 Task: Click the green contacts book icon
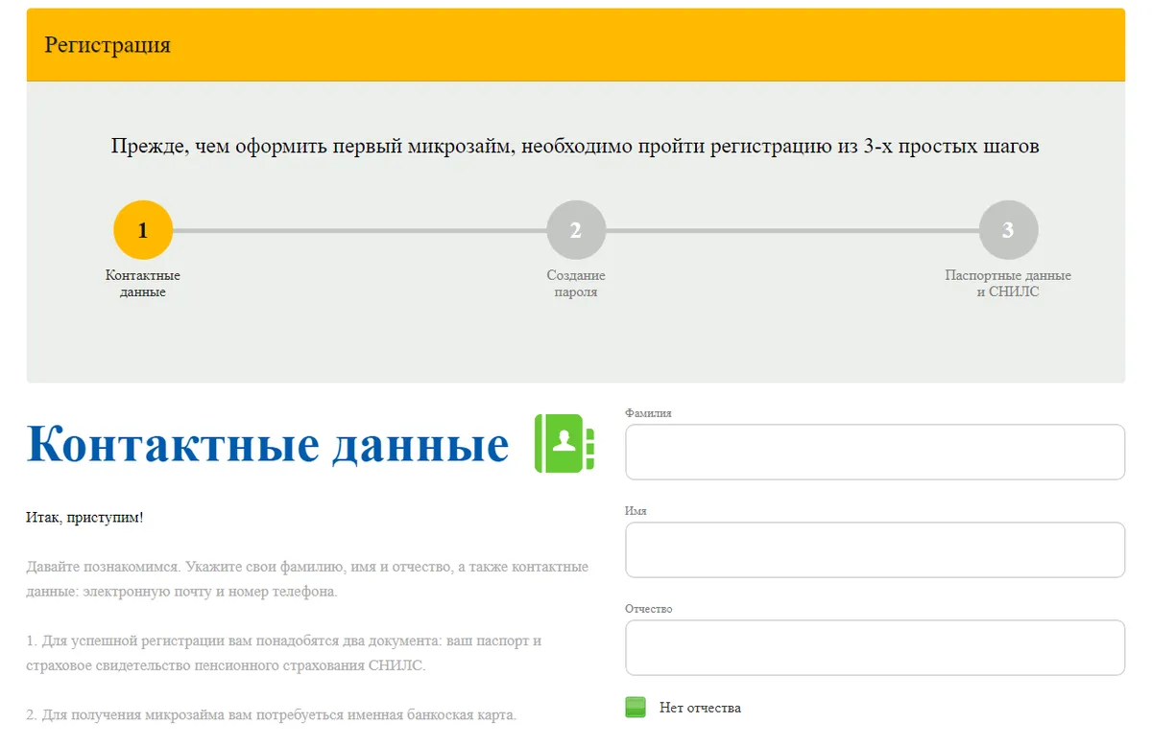(x=564, y=443)
